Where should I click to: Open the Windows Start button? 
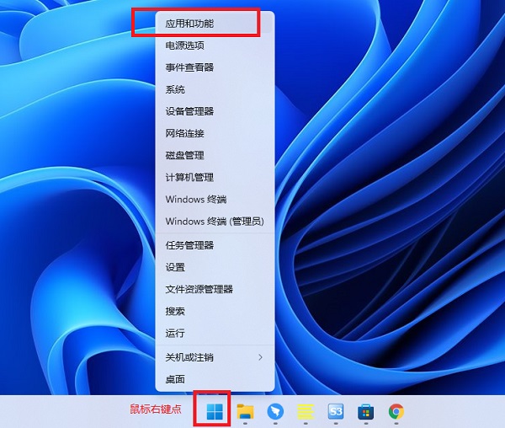coord(215,411)
